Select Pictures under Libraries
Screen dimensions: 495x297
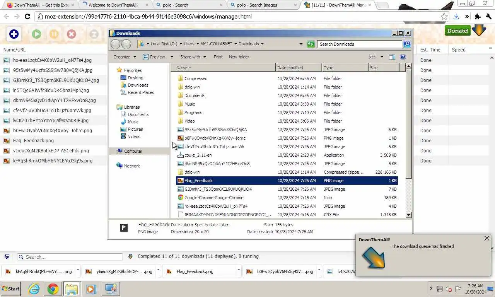[135, 129]
